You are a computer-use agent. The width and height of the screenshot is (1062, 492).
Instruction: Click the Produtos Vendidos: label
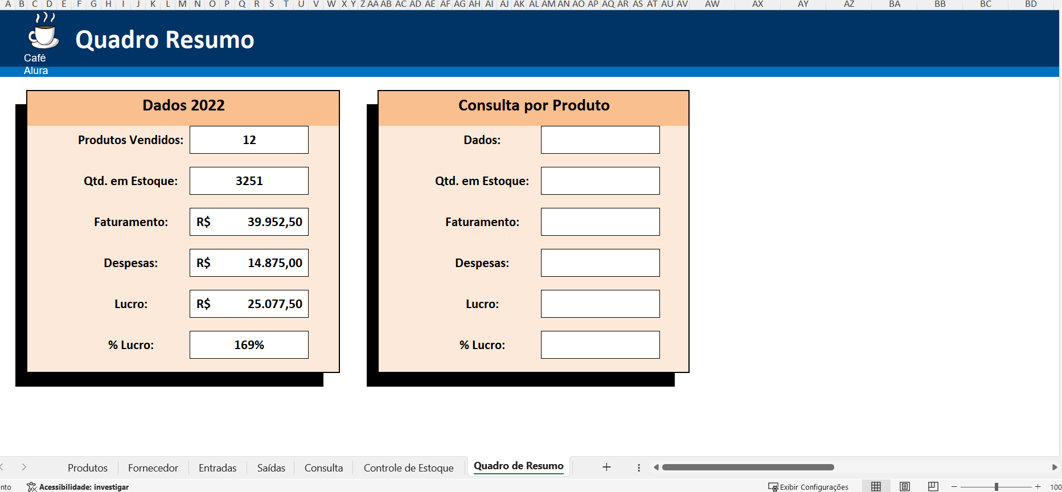(x=130, y=140)
